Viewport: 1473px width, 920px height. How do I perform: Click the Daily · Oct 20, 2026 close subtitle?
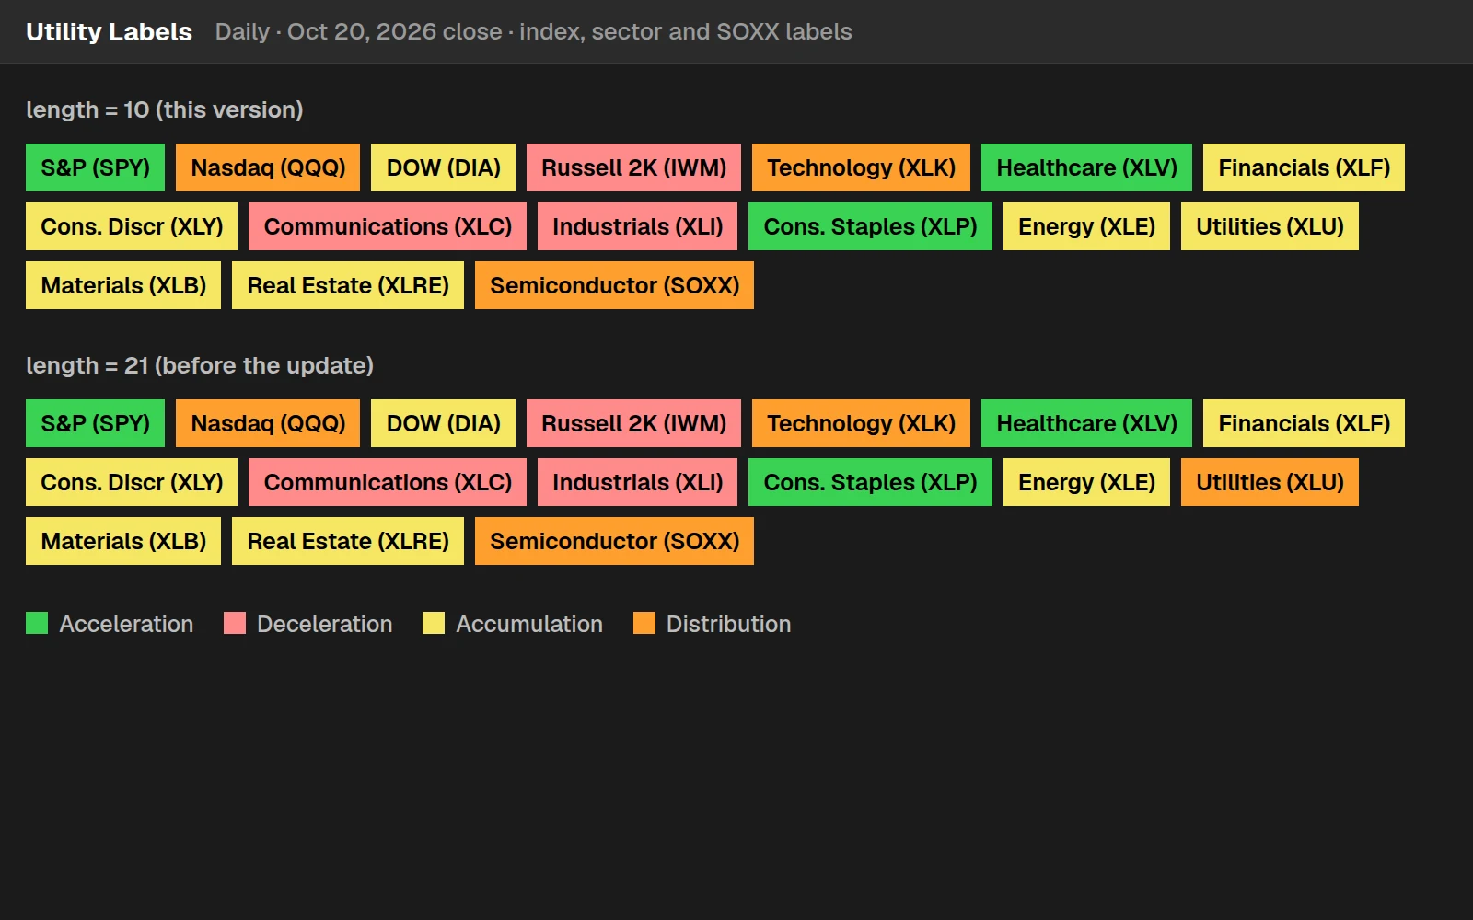pyautogui.click(x=534, y=31)
